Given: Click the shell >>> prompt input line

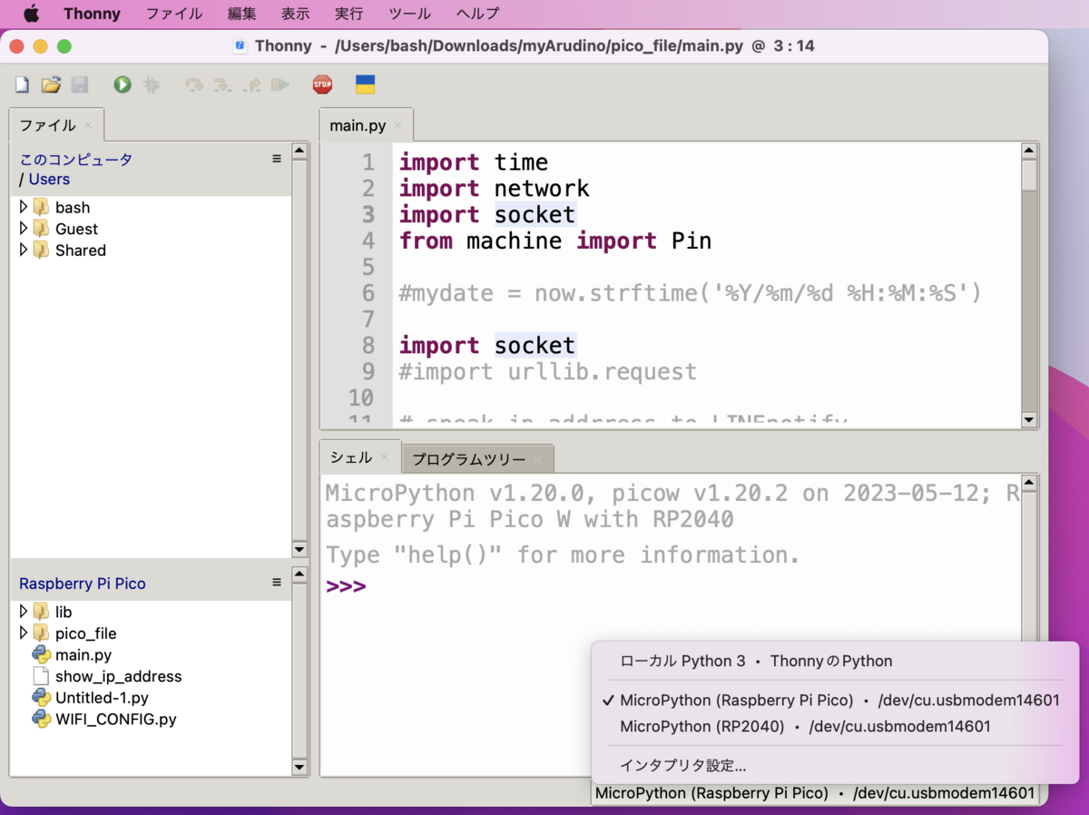Looking at the screenshot, I should 672,586.
